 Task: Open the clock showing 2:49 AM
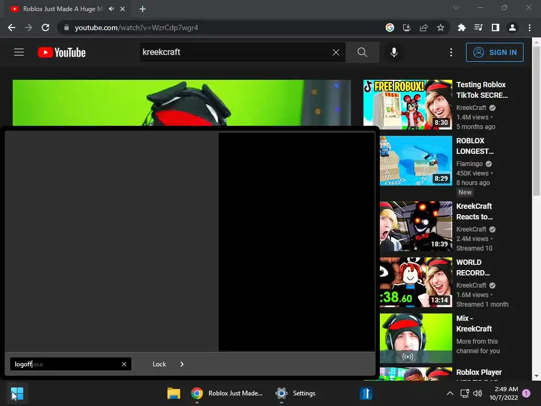click(503, 393)
